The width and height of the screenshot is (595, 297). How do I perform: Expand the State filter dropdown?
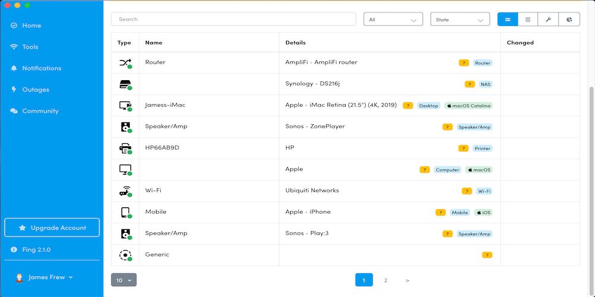460,20
